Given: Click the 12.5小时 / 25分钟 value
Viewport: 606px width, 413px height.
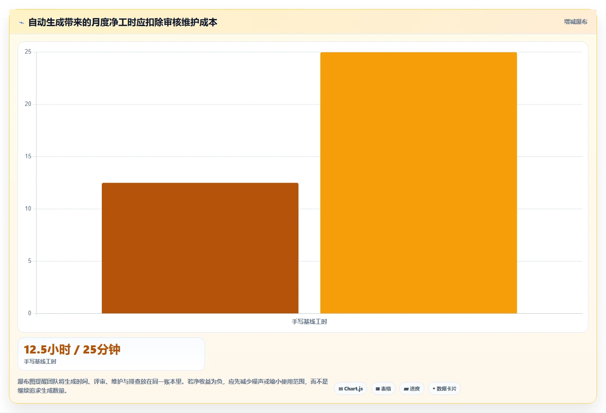Looking at the screenshot, I should 72,349.
